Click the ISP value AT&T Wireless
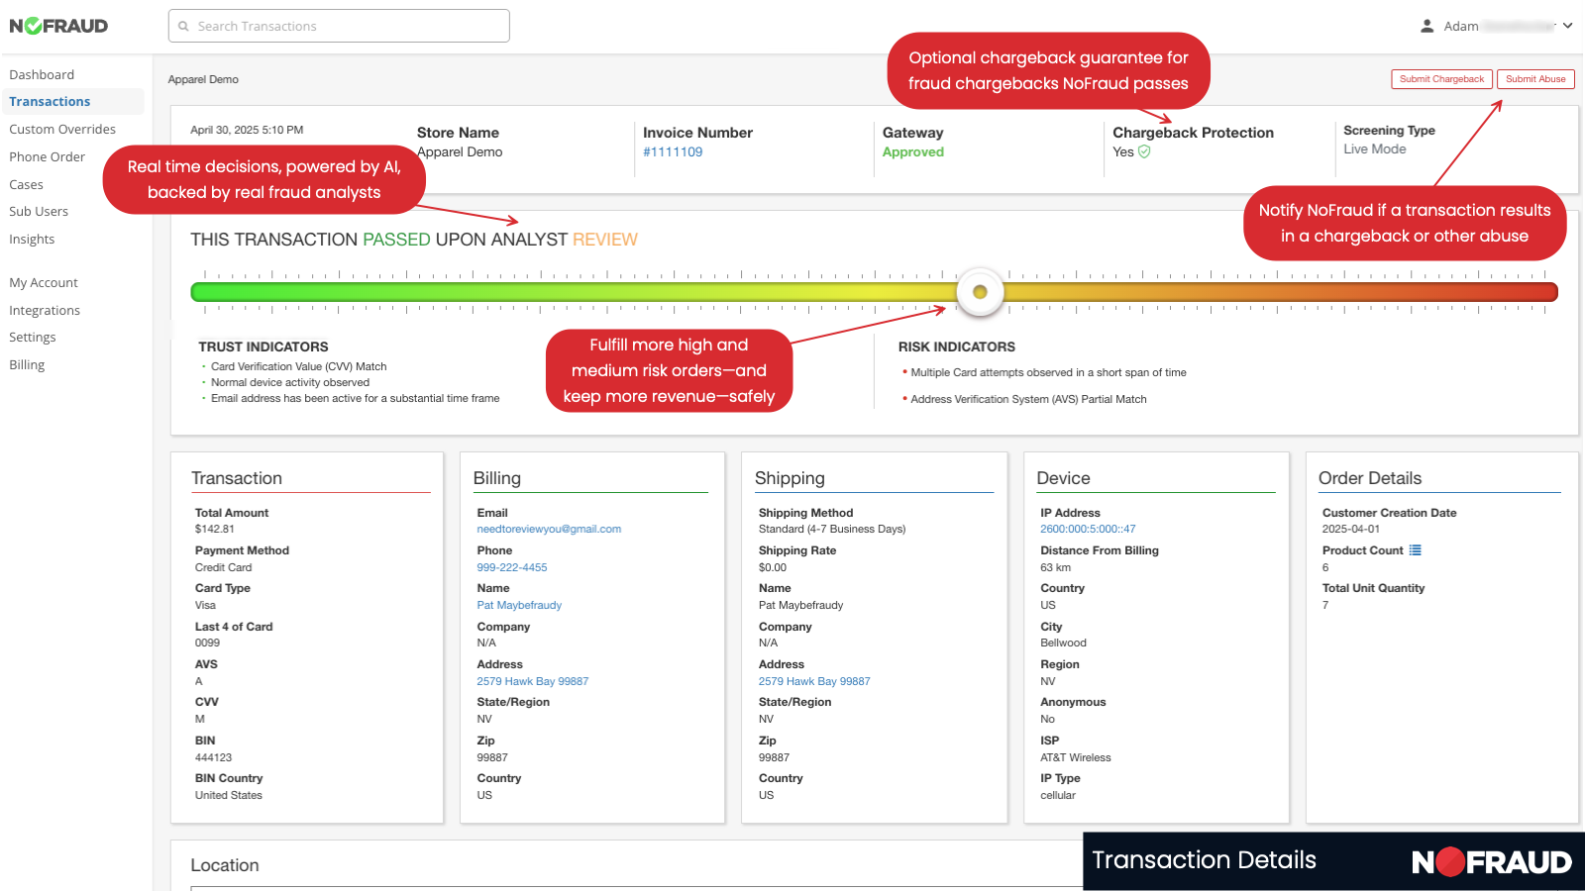This screenshot has height=891, width=1585. (x=1076, y=757)
